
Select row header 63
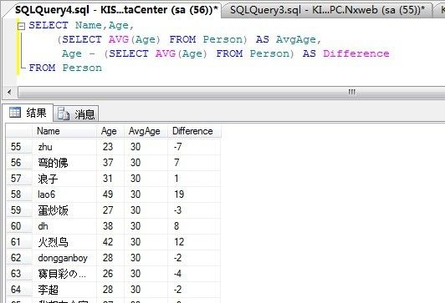click(19, 274)
